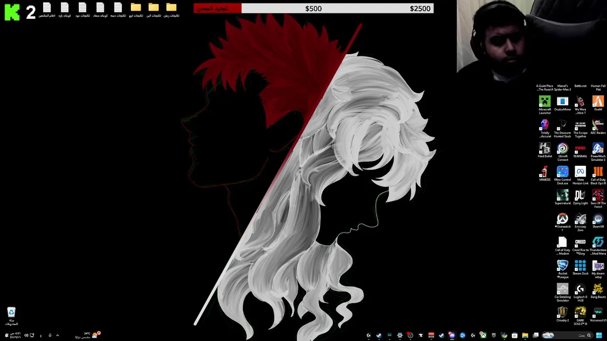Select The Escape Together desktop icon
This screenshot has width=607, height=341.
[580, 128]
